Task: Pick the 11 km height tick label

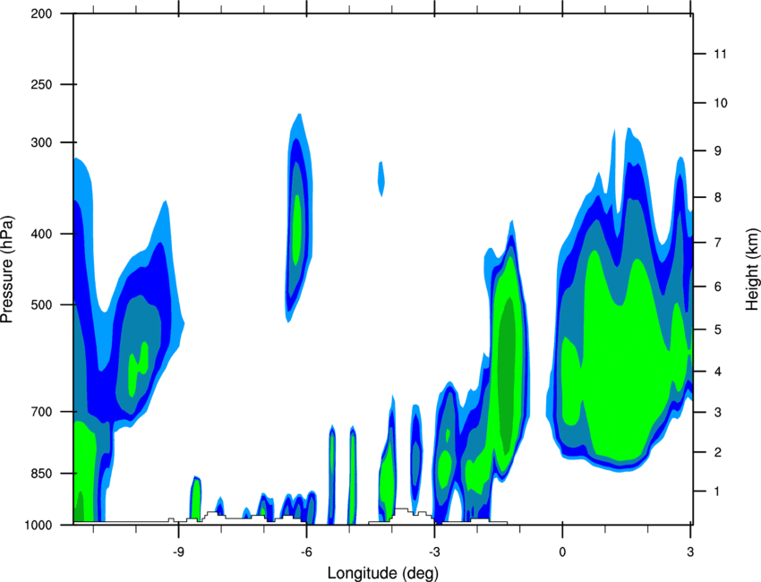Action: (x=720, y=54)
